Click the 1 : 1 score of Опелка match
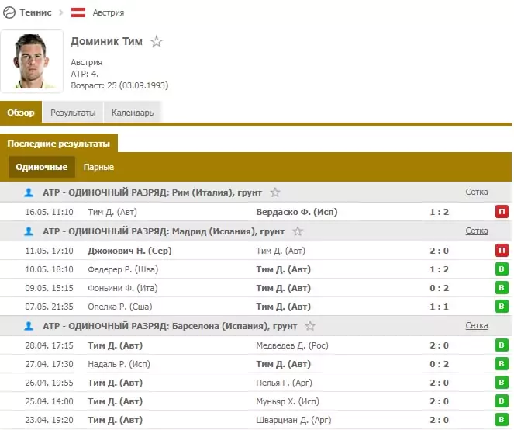 pos(439,307)
